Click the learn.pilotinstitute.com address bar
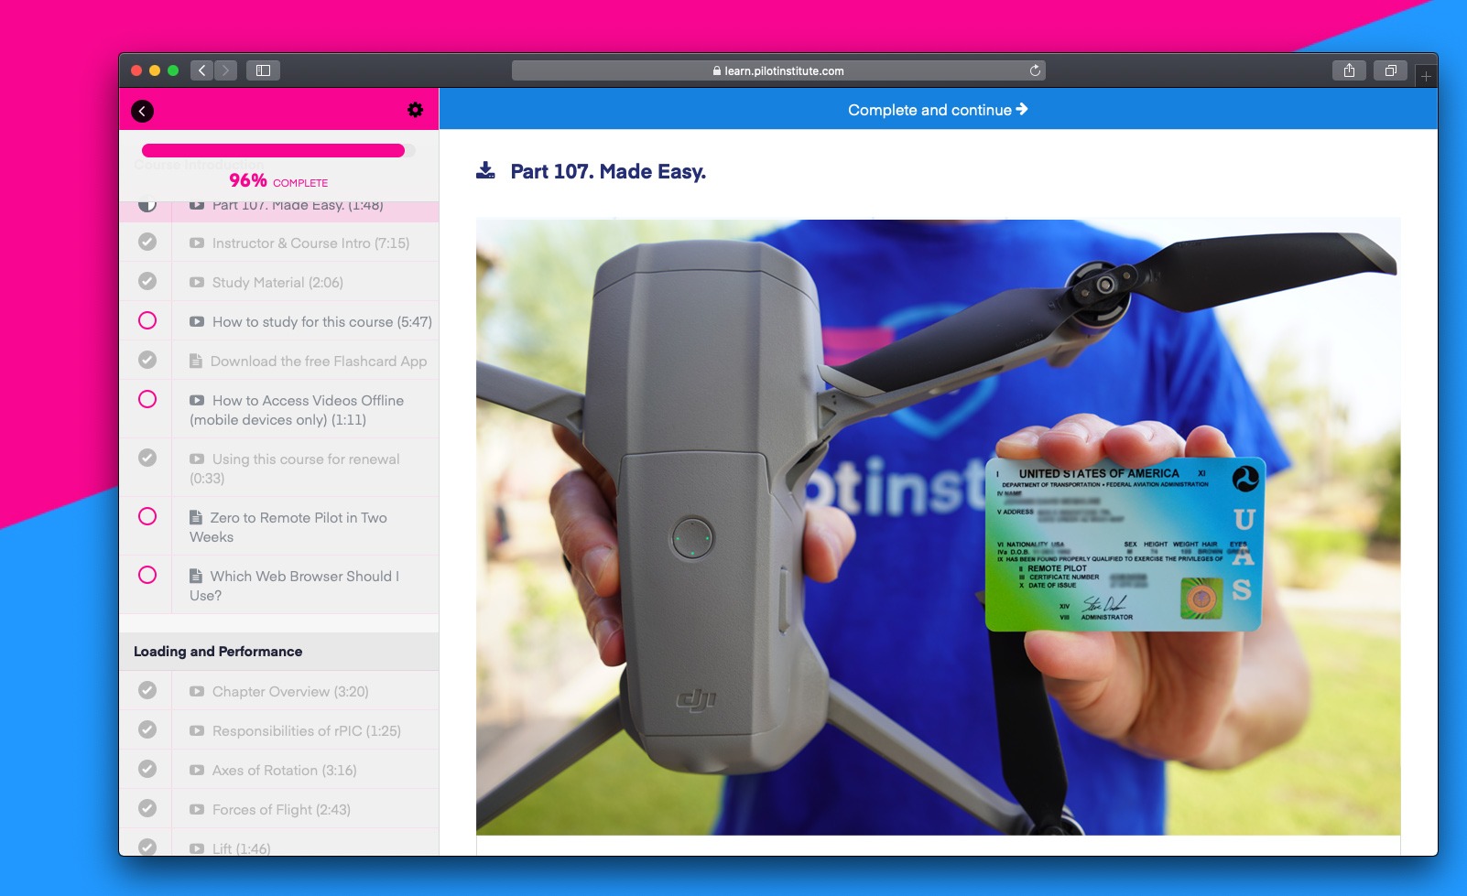The image size is (1467, 896). [778, 70]
